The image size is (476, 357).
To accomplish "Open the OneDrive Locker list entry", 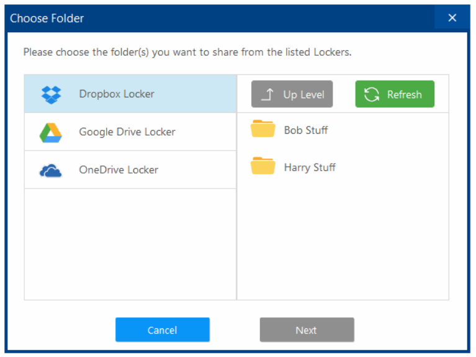I will [119, 170].
